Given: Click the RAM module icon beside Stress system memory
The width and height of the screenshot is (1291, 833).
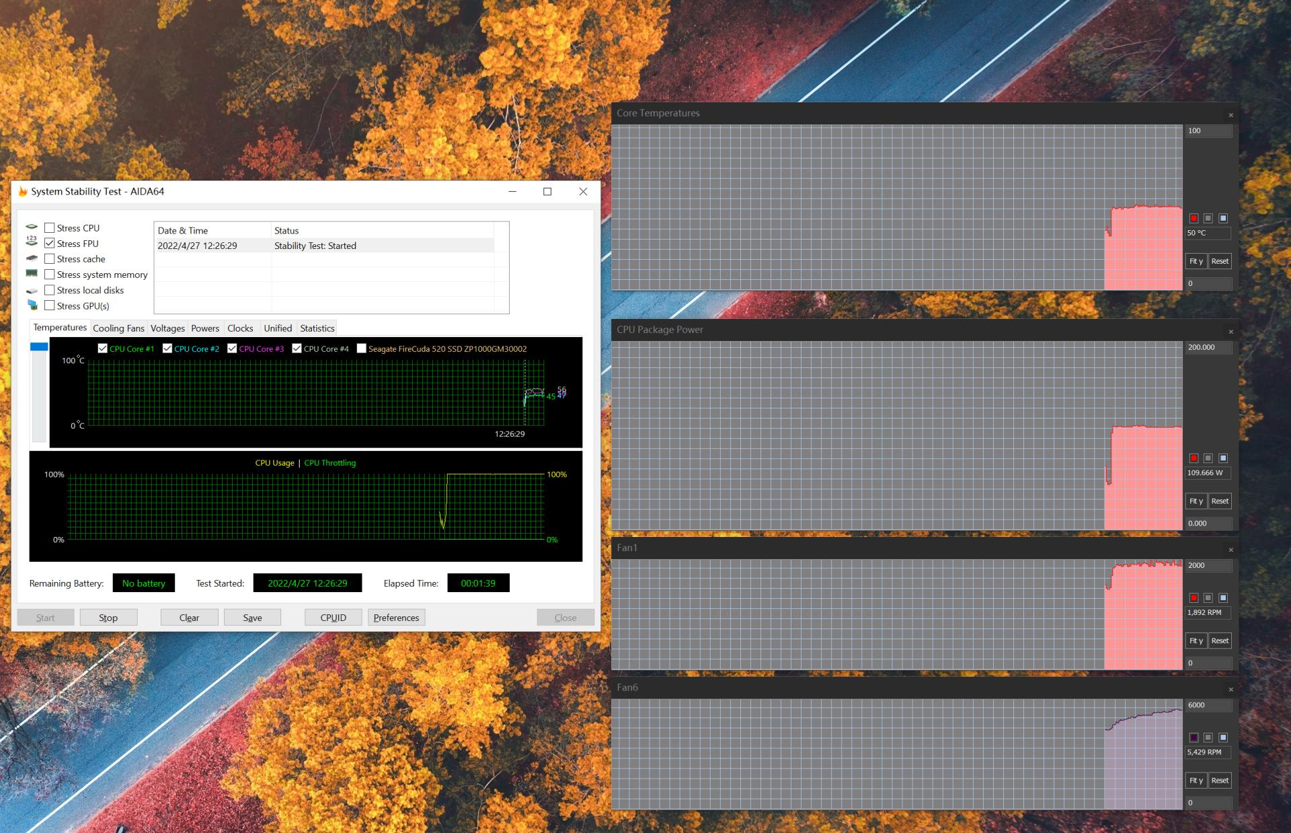Looking at the screenshot, I should [x=31, y=275].
